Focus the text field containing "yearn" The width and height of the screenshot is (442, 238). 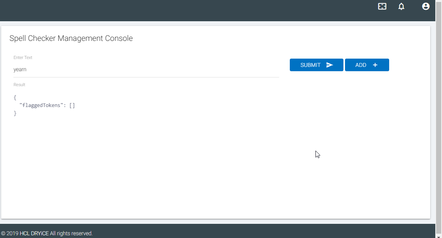[x=146, y=70]
